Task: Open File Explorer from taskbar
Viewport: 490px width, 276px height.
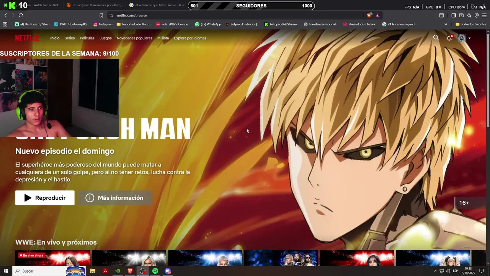Action: (x=93, y=271)
